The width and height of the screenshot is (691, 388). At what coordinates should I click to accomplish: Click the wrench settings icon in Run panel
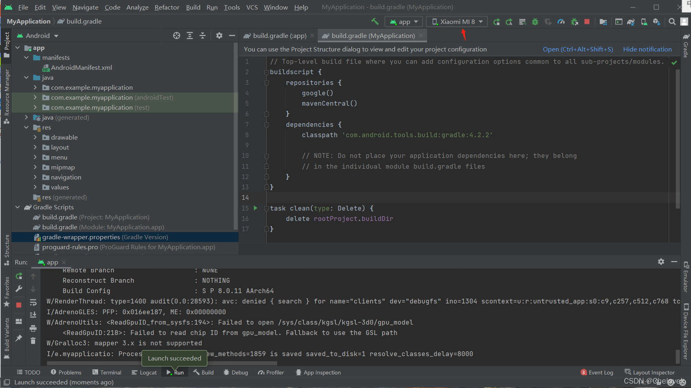click(x=19, y=289)
